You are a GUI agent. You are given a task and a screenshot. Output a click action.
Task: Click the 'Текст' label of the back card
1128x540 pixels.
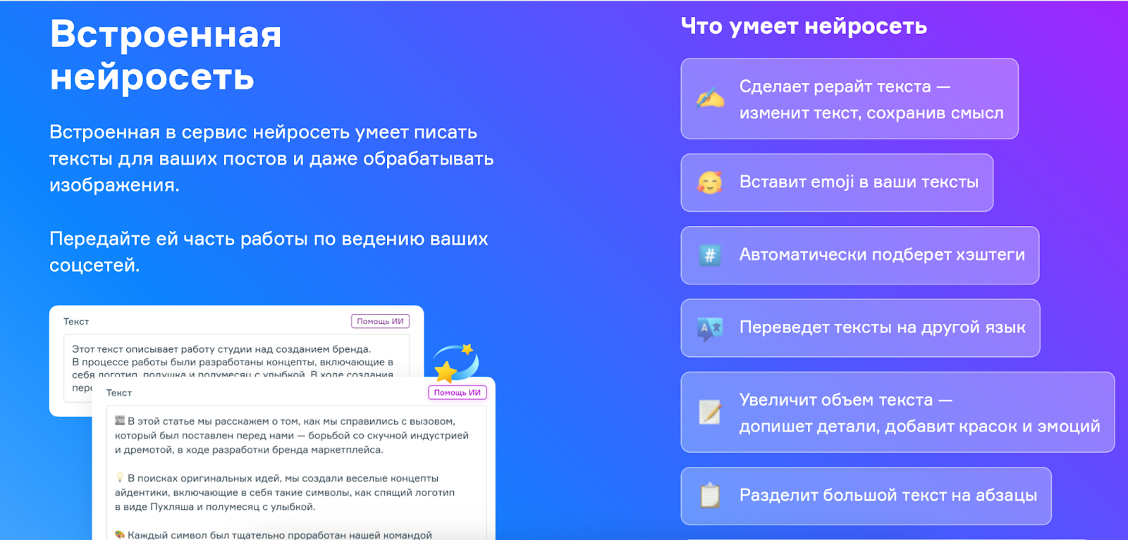pyautogui.click(x=76, y=322)
